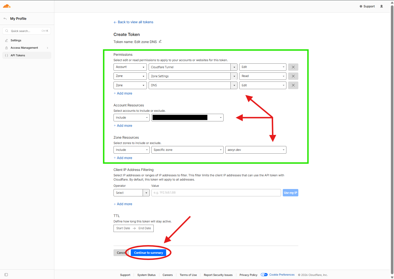394x279 pixels.
Task: Open Careers footer link
Action: [x=168, y=275]
